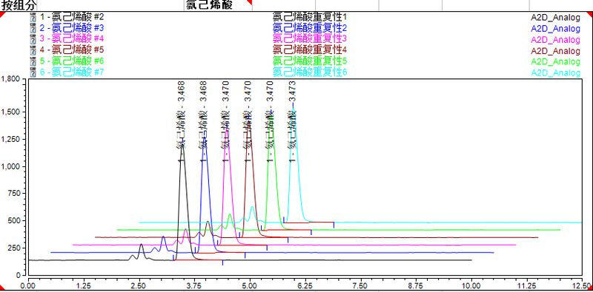Click the icon beside legend entry 氯己烯酸 #5
Image resolution: width=593 pixels, height=292 pixels.
pyautogui.click(x=33, y=50)
